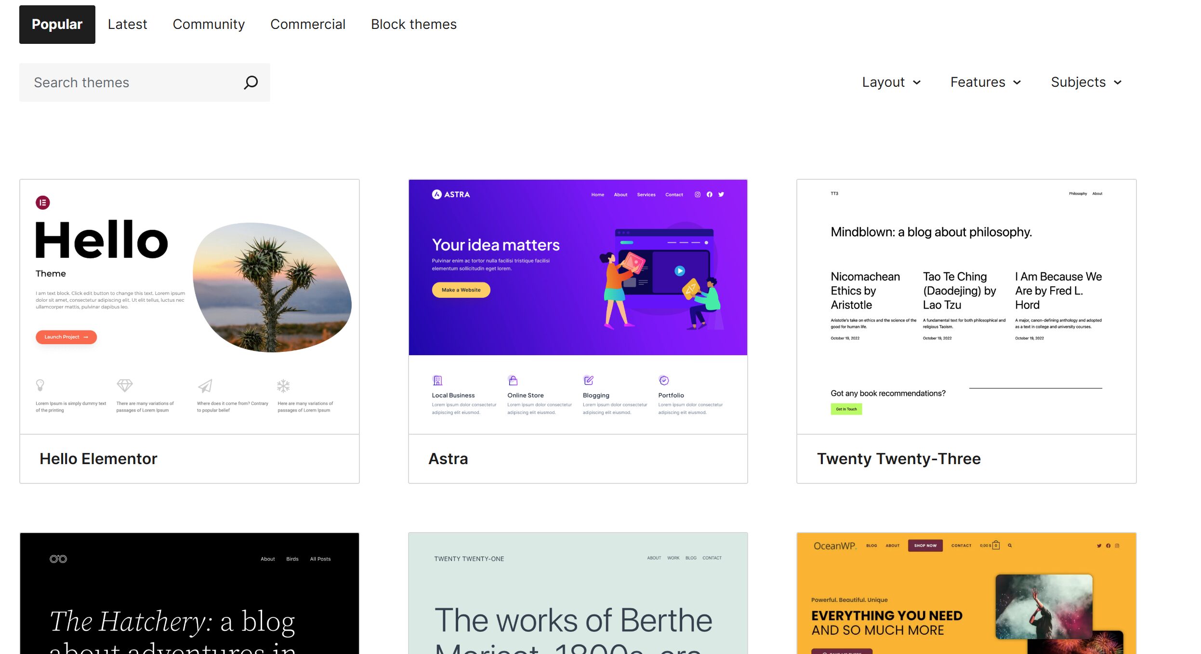
Task: Switch to the Popular tab
Action: 57,24
